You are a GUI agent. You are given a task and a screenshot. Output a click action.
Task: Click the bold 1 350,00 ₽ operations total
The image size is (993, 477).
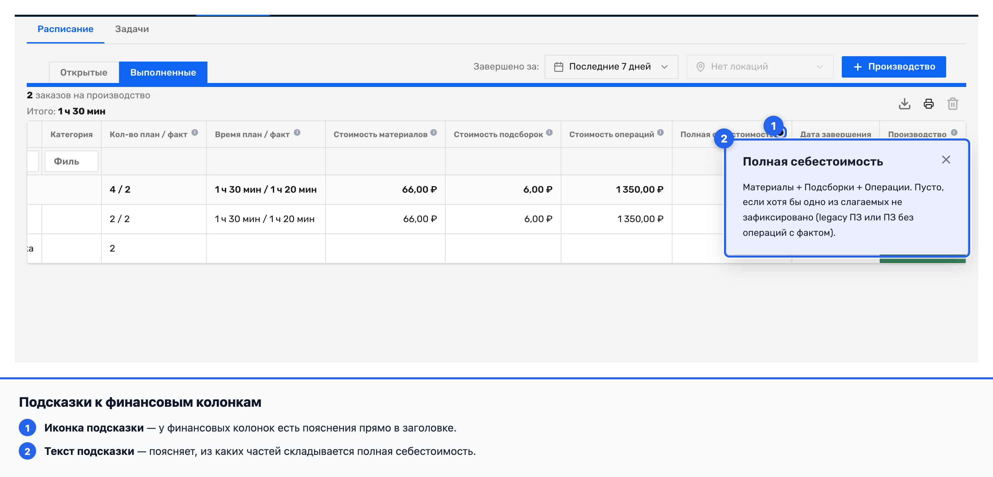639,190
